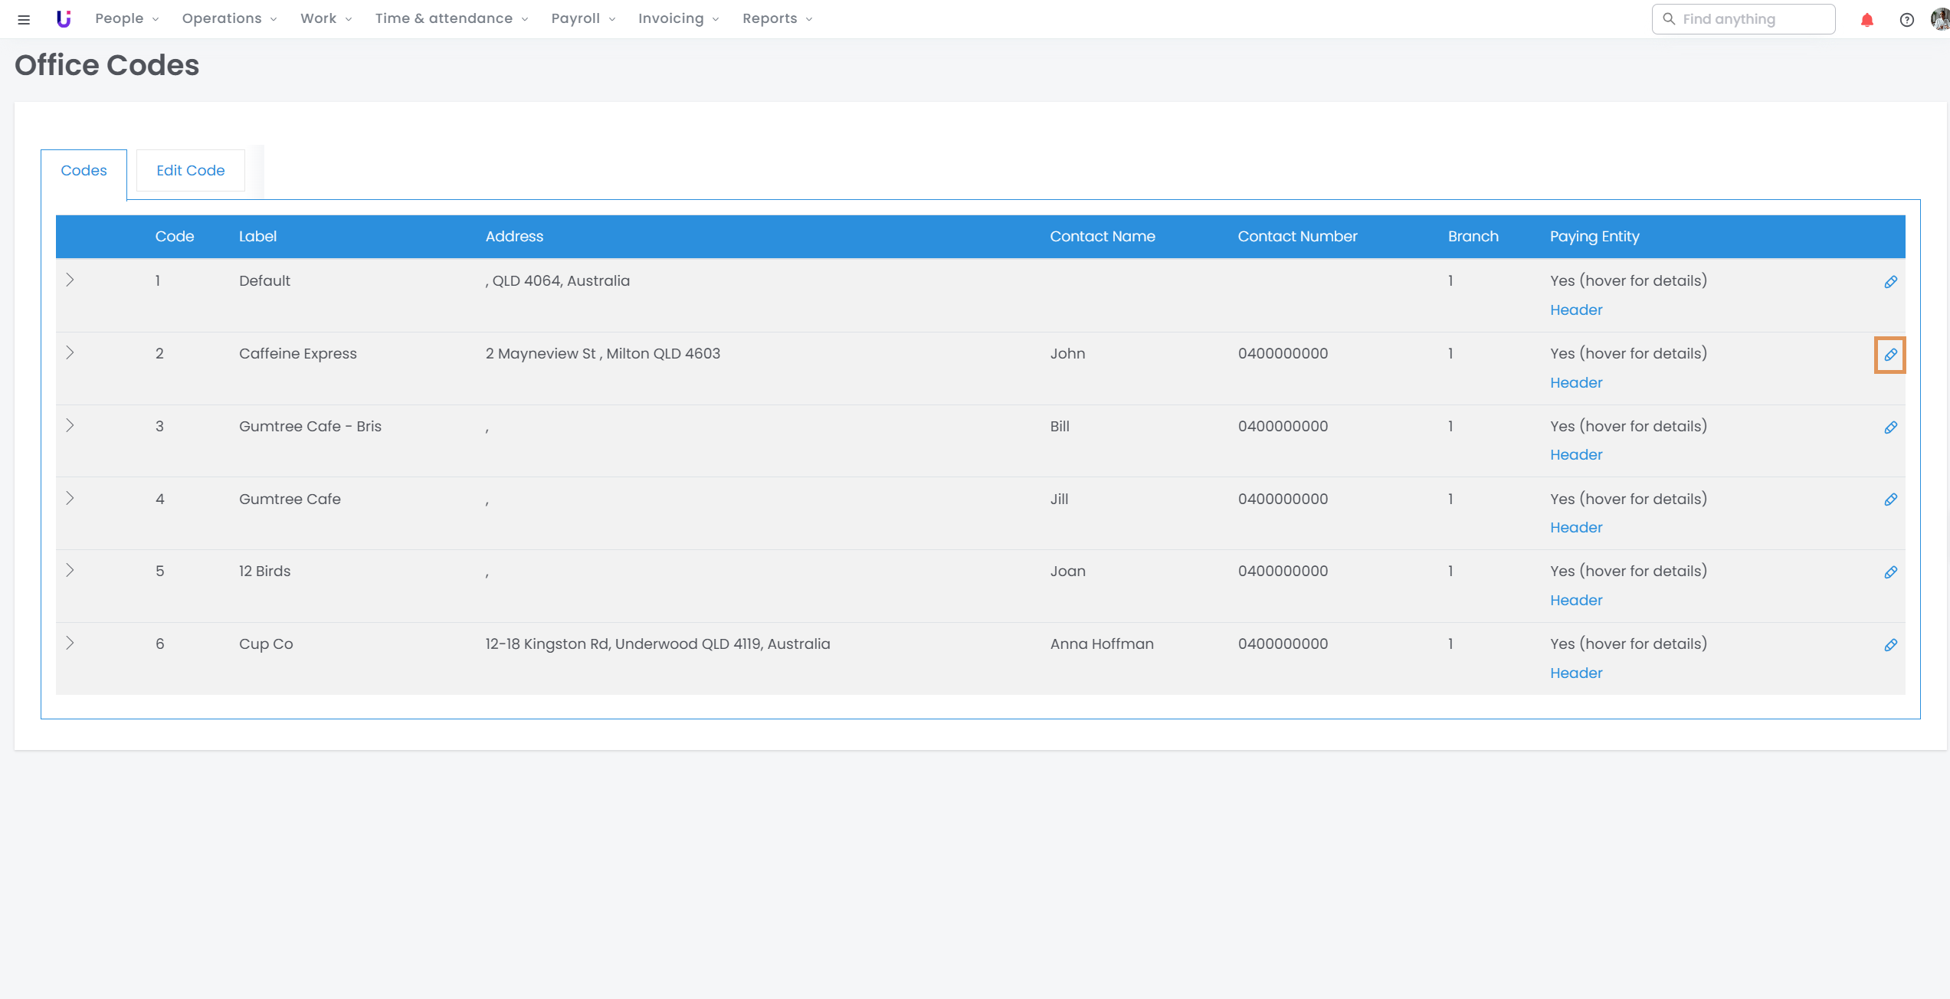Expand the Cup Co row chevron
The height and width of the screenshot is (999, 1950).
[70, 643]
